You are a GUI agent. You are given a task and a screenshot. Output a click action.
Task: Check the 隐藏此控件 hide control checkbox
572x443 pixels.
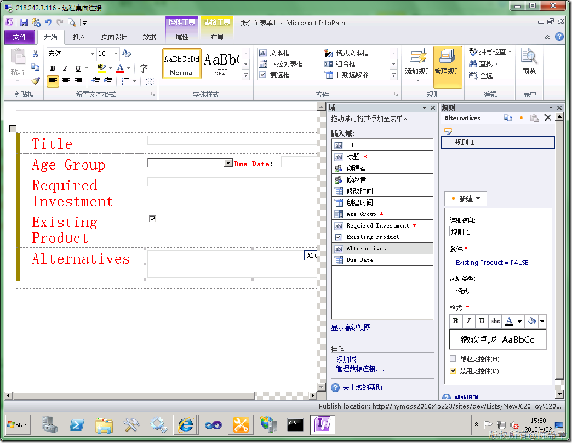pyautogui.click(x=453, y=359)
